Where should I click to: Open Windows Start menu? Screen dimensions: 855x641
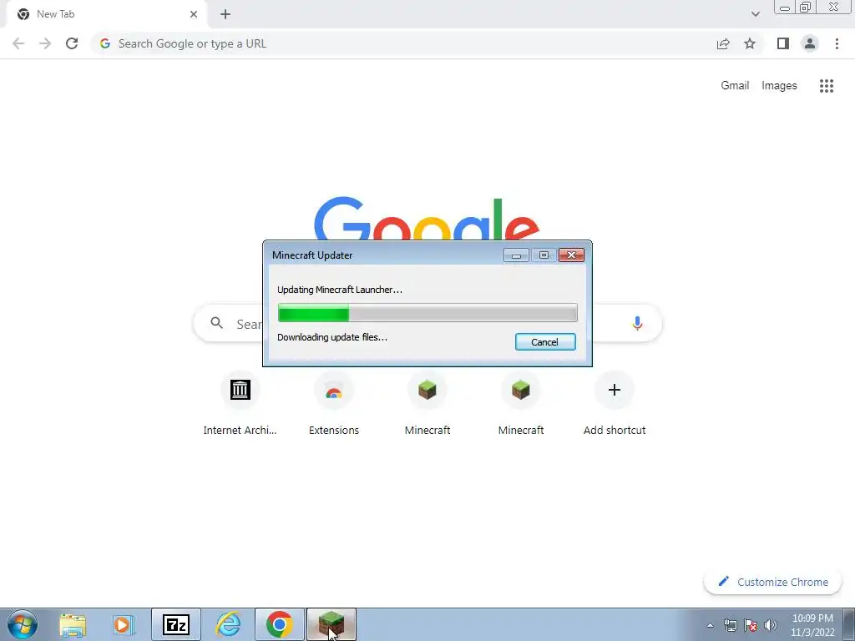tap(23, 624)
